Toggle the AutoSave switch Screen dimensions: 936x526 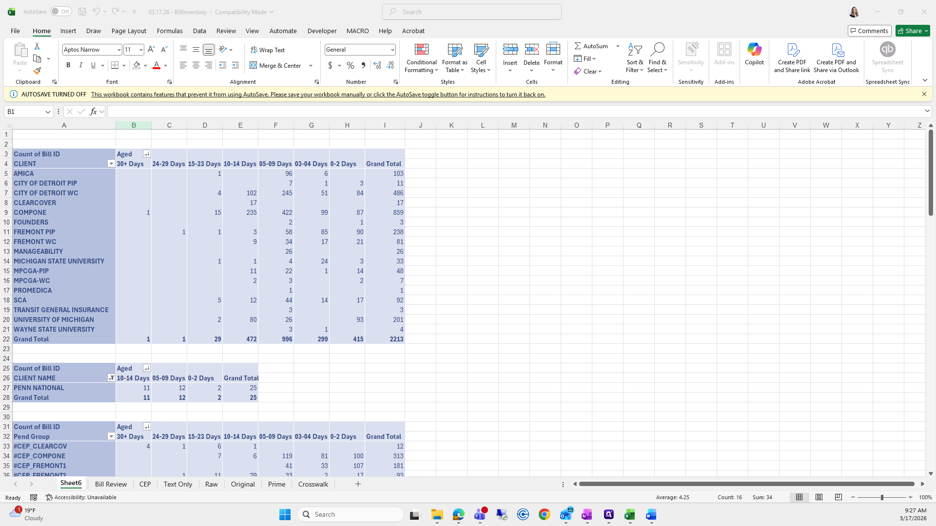pyautogui.click(x=61, y=12)
